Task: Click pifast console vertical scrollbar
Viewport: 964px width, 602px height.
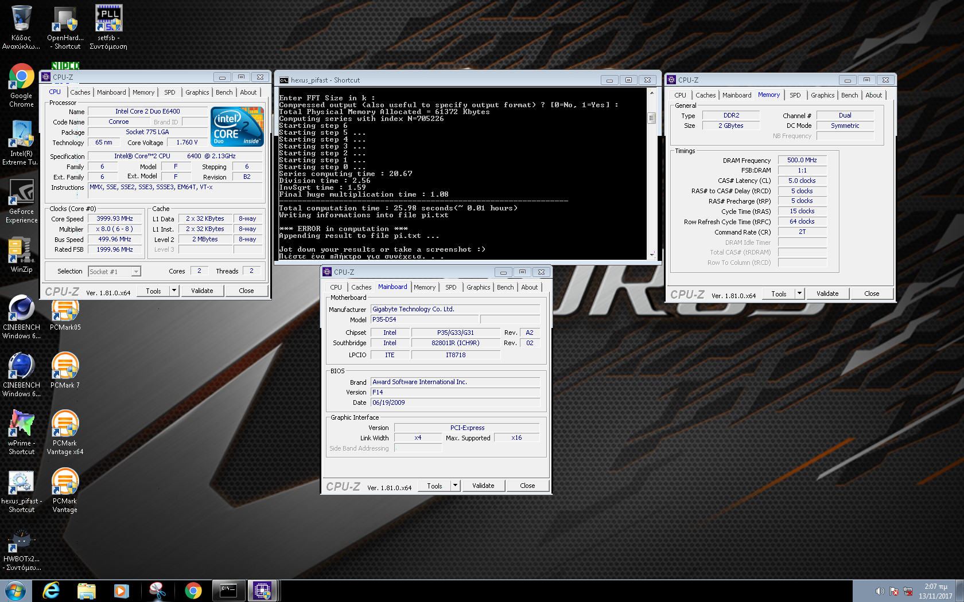Action: pos(651,118)
